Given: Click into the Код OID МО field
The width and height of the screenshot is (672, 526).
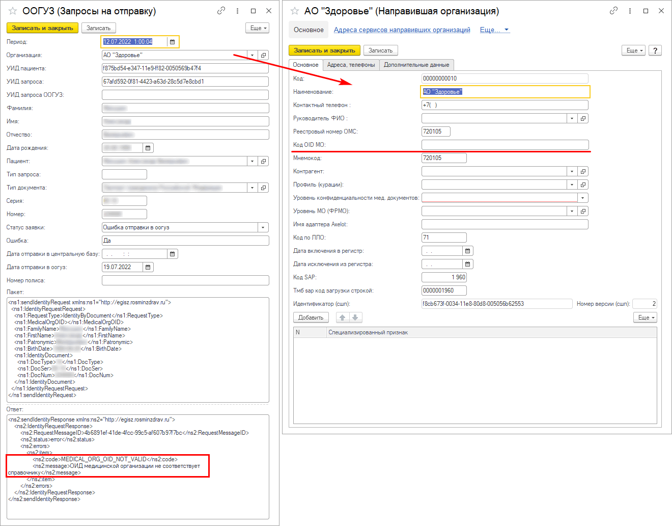Looking at the screenshot, I should pyautogui.click(x=505, y=145).
